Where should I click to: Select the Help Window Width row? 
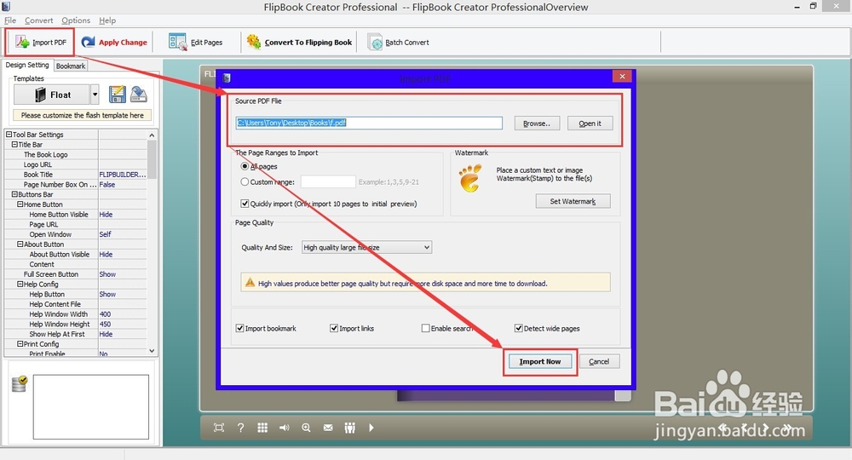coord(76,314)
